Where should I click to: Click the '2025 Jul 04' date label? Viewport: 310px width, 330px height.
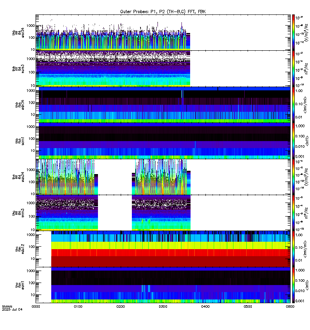[12, 310]
